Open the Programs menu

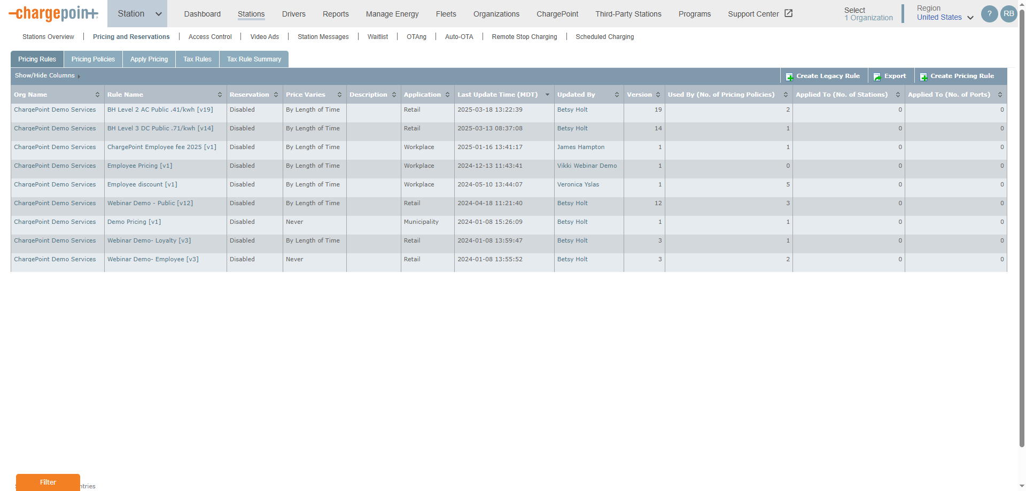tap(695, 14)
